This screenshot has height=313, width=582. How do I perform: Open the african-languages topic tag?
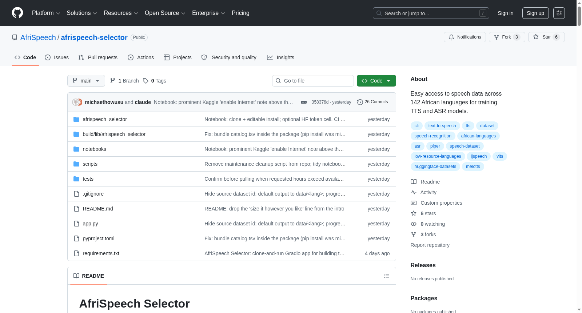point(478,136)
